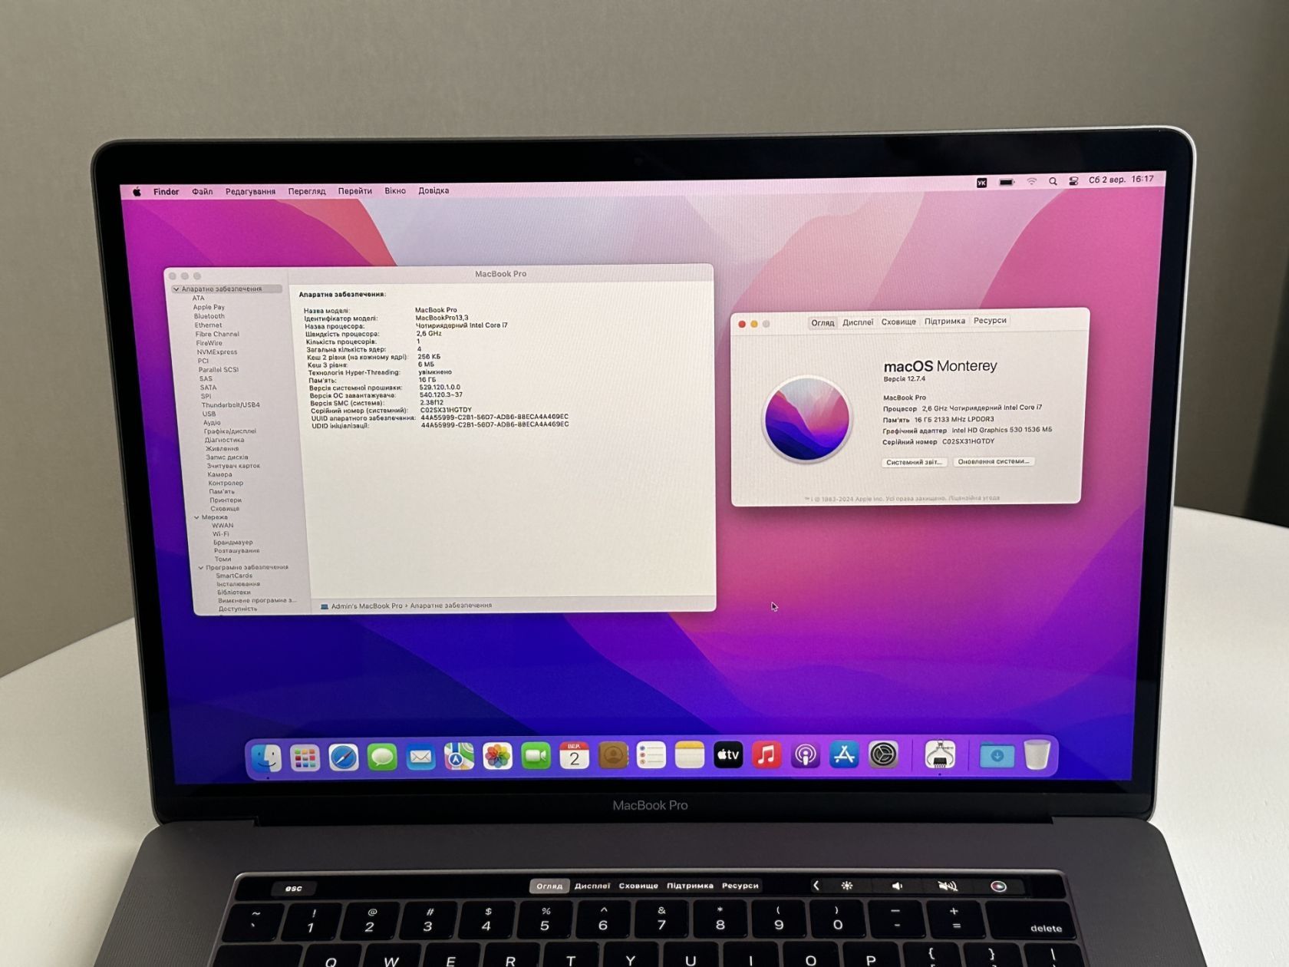
Task: Switch to the Дисплеї tab in About This Mac
Action: click(x=858, y=322)
